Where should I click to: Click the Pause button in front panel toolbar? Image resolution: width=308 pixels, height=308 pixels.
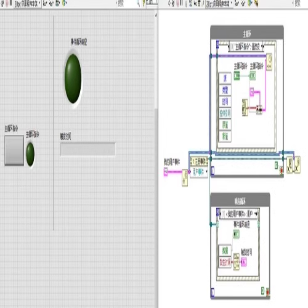point(10,3)
